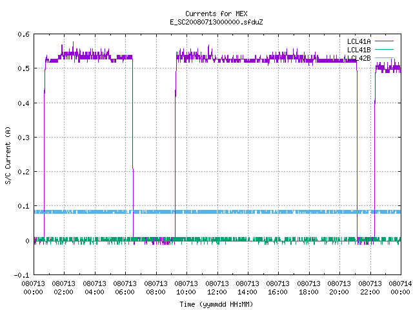Viewport: 413px width, 310px height.
Task: Click the LCL41A legend label
Action: coord(359,41)
